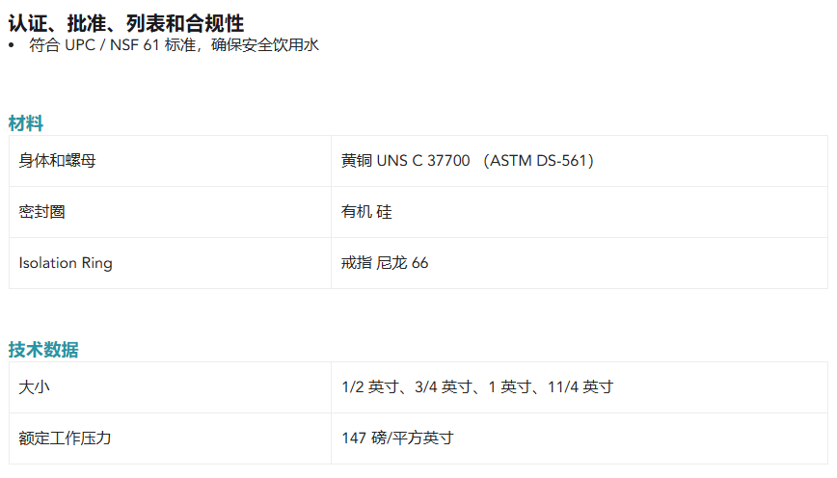Click the 有机 硅 value cell
837x478 pixels.
[x=580, y=212]
